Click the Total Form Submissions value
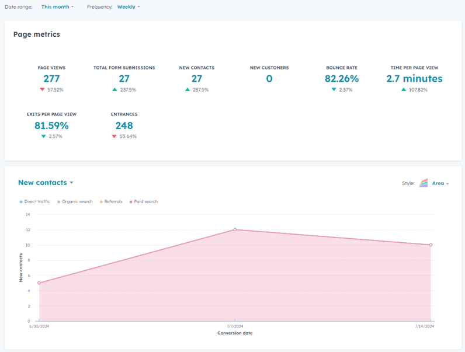The image size is (465, 352). (124, 79)
